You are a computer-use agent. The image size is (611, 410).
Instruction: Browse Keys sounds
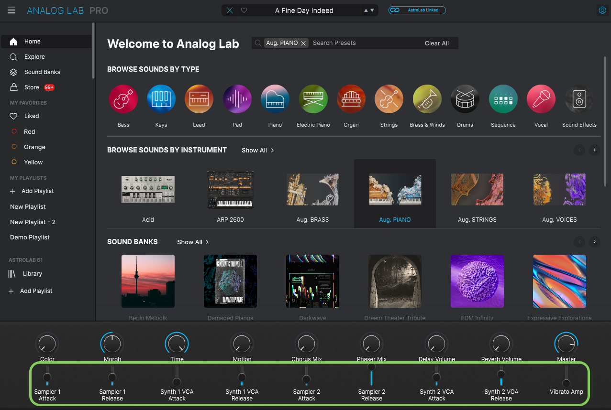161,99
